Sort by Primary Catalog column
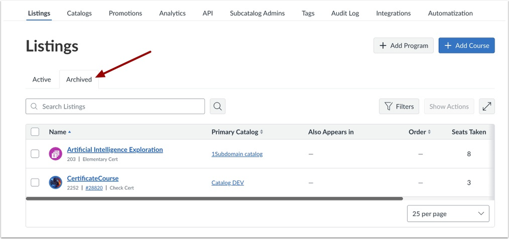This screenshot has height=239, width=509. (x=237, y=132)
